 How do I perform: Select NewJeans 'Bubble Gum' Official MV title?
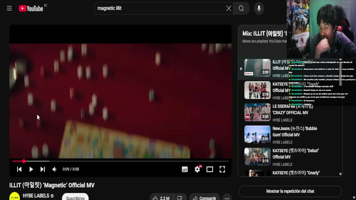tap(295, 132)
